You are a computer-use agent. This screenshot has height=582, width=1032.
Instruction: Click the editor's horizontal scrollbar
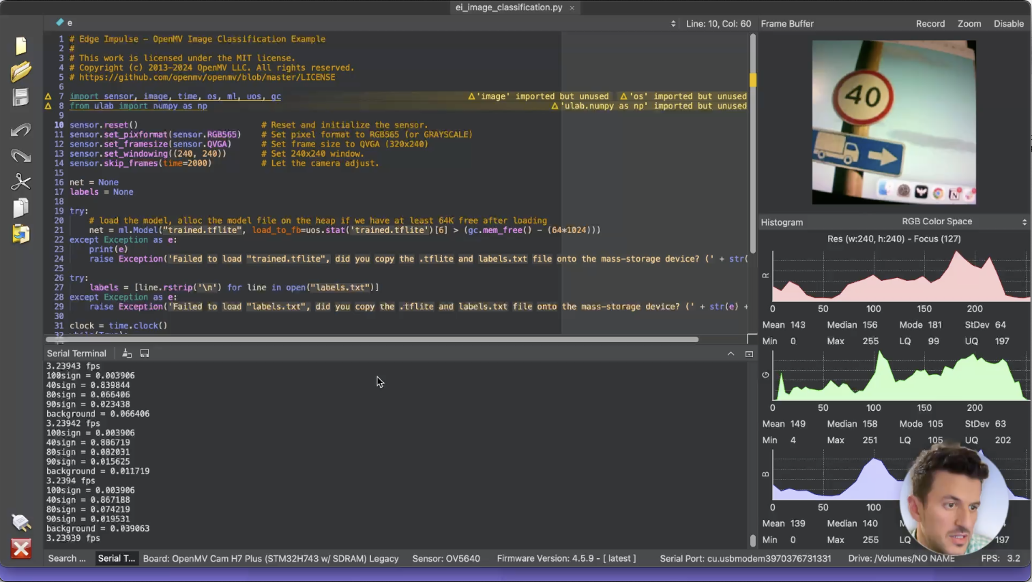coord(372,339)
